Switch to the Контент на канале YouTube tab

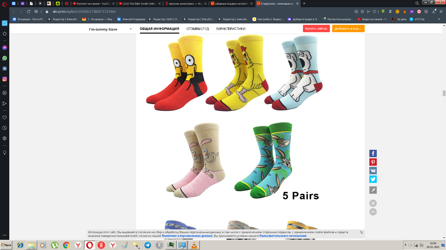pyautogui.click(x=93, y=3)
